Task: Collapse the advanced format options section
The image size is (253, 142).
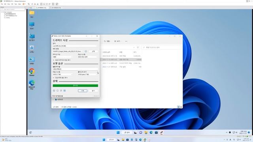Action: 60,78
